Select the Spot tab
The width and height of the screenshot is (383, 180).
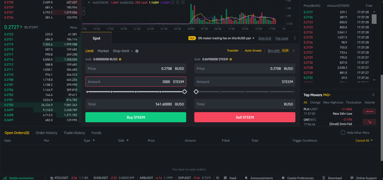[x=97, y=38]
